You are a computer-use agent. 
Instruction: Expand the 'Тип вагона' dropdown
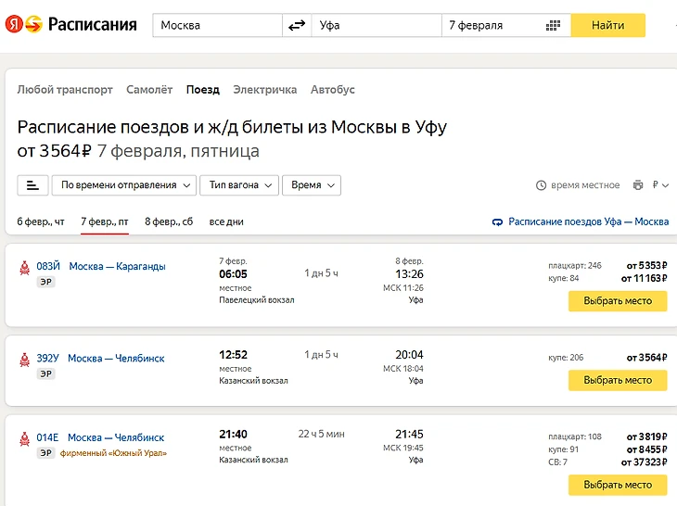click(x=239, y=185)
